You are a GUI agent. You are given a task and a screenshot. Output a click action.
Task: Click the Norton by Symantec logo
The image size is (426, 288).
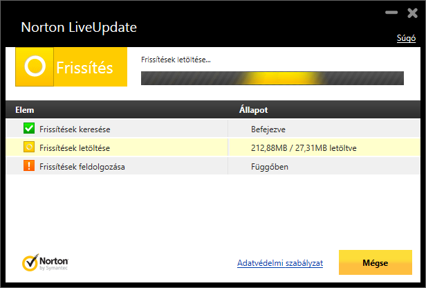pyautogui.click(x=45, y=262)
